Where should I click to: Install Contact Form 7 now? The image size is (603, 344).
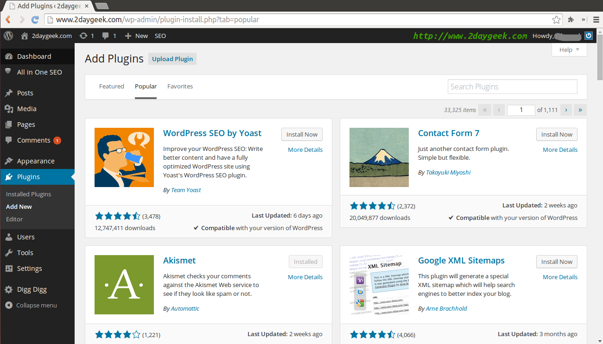[x=557, y=134]
